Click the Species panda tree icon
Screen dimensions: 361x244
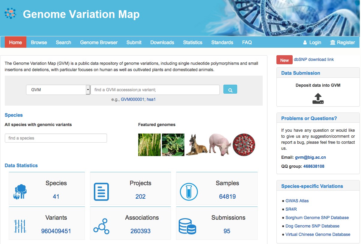pyautogui.click(x=20, y=192)
